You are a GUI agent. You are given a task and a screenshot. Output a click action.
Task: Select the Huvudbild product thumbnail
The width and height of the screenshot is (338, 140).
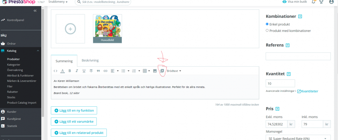(107, 29)
